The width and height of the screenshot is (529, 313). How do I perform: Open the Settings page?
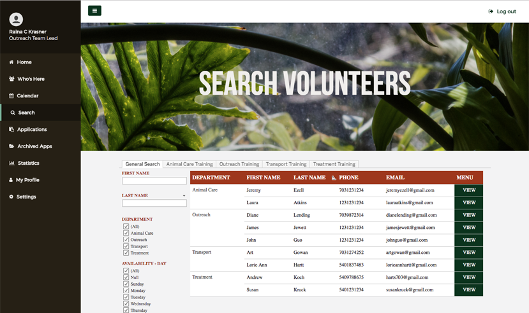pos(26,197)
